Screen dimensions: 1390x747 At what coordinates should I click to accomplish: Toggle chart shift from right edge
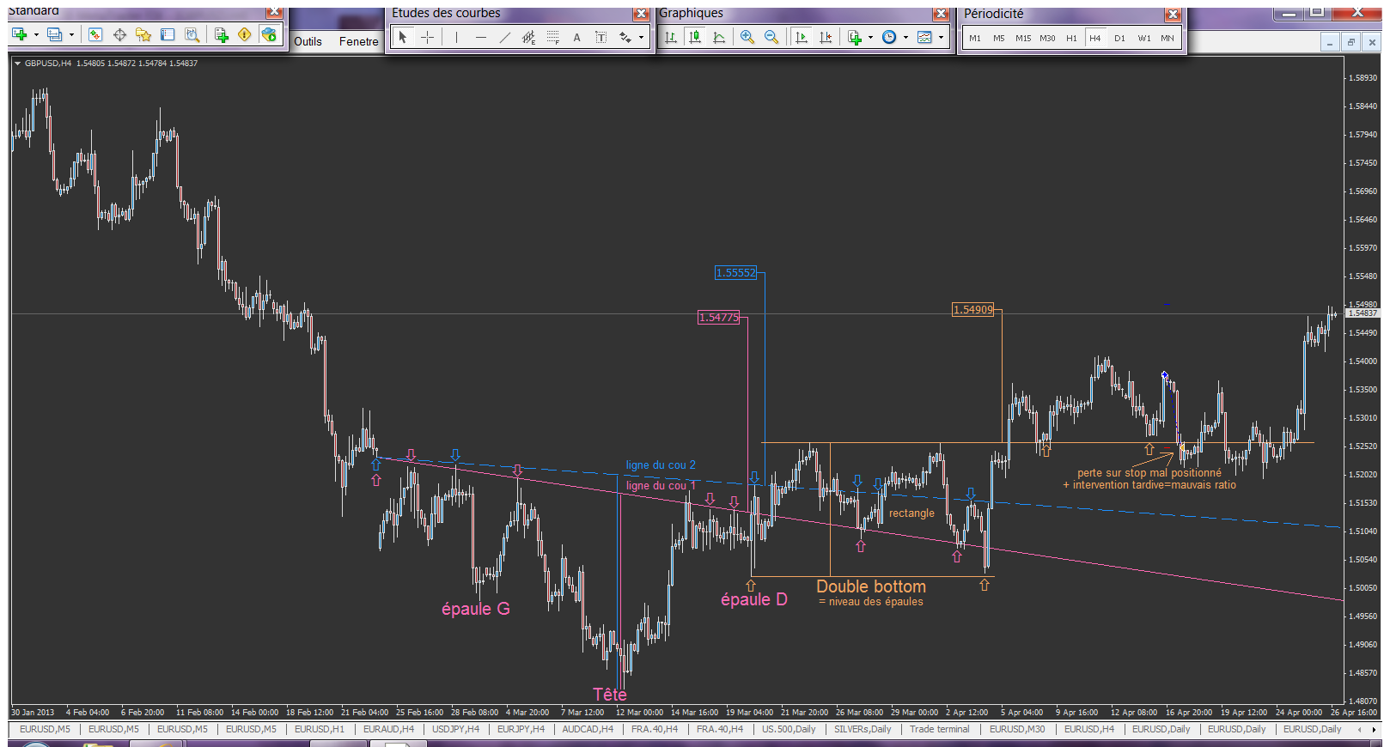click(x=826, y=37)
